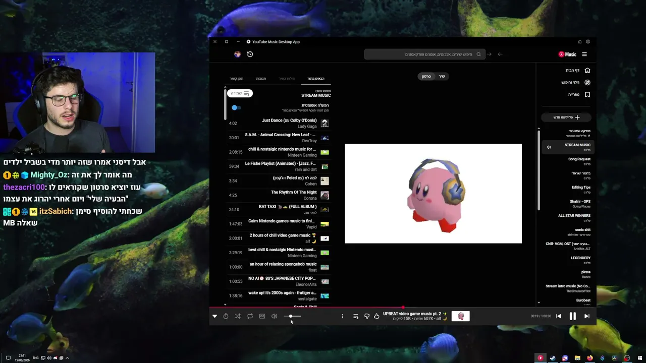The image size is (646, 363).
Task: Create a new playlist button
Action: pyautogui.click(x=567, y=117)
